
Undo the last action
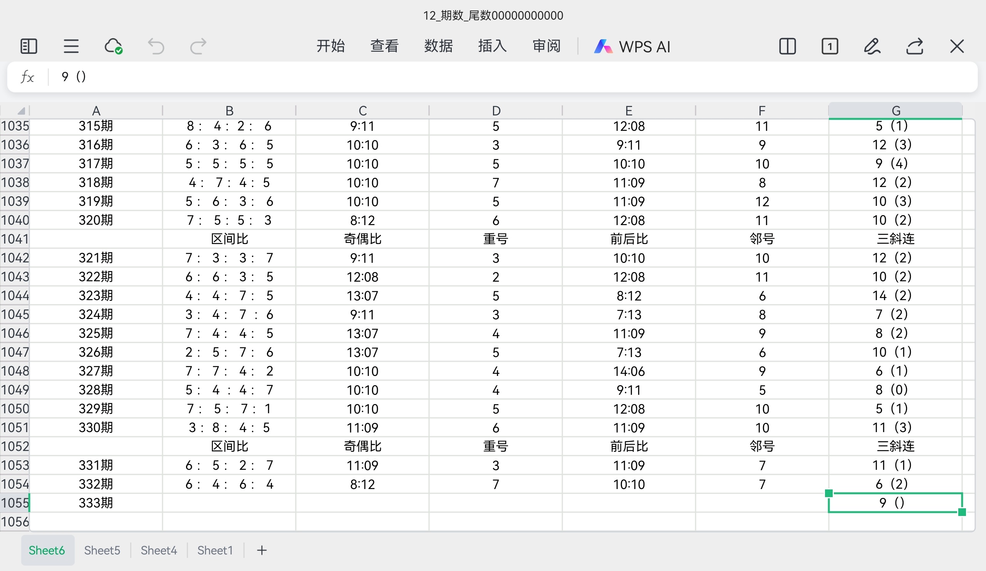point(156,46)
